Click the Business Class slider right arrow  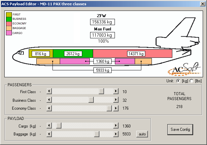pyautogui.click(x=116, y=100)
